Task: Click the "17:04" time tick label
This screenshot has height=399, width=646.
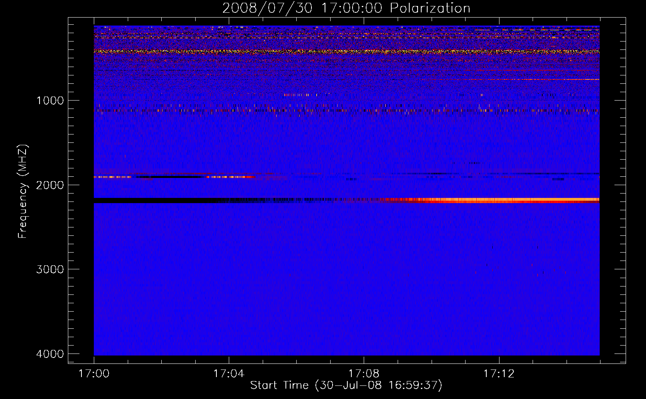Action: 229,374
